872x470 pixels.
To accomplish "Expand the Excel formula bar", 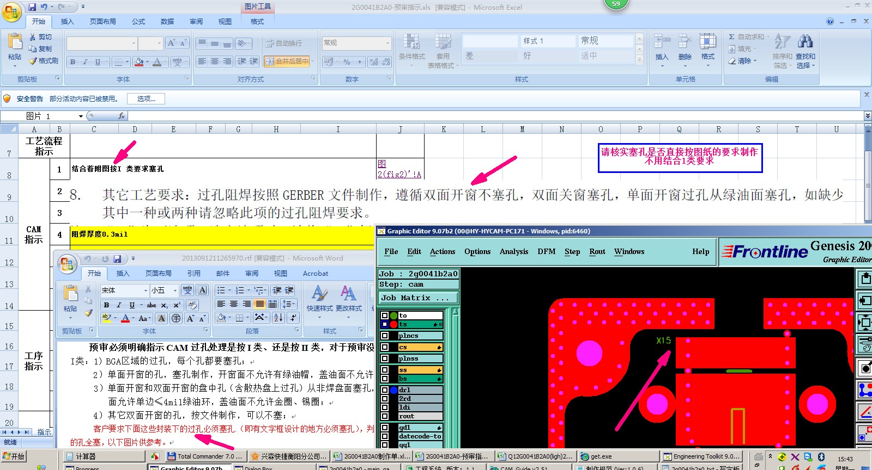I will point(867,116).
